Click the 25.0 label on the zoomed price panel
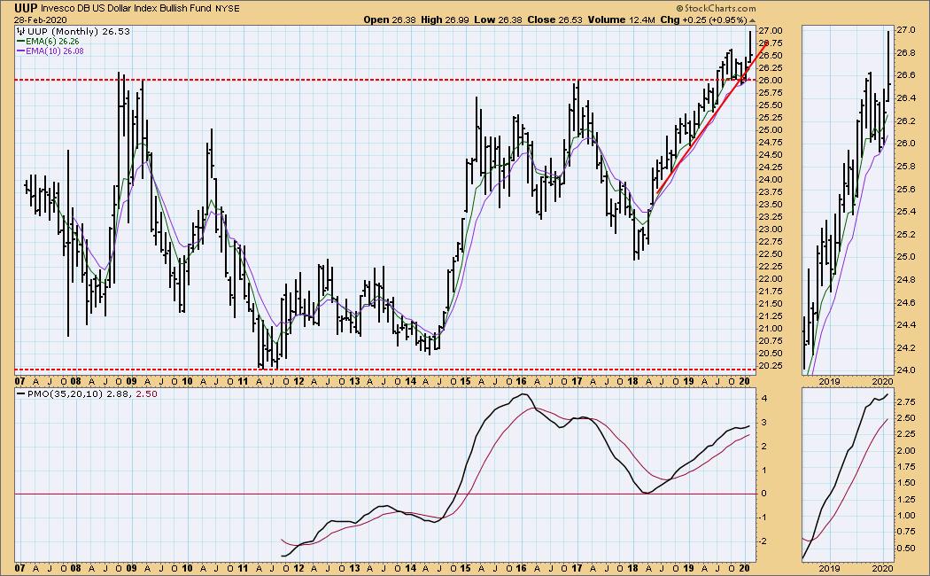The image size is (930, 576). 906,257
